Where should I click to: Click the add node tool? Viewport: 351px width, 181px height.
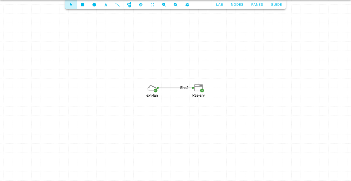point(129,5)
